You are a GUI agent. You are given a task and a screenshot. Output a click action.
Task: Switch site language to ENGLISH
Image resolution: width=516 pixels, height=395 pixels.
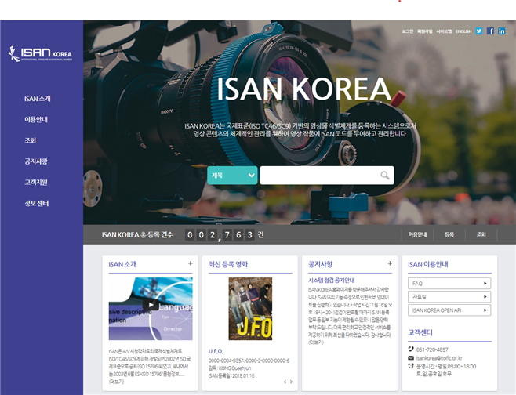pyautogui.click(x=463, y=31)
